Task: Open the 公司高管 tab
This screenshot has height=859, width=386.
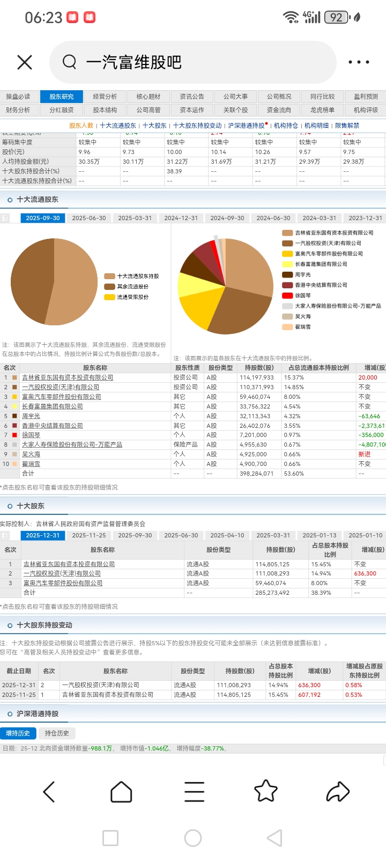Action: click(149, 110)
